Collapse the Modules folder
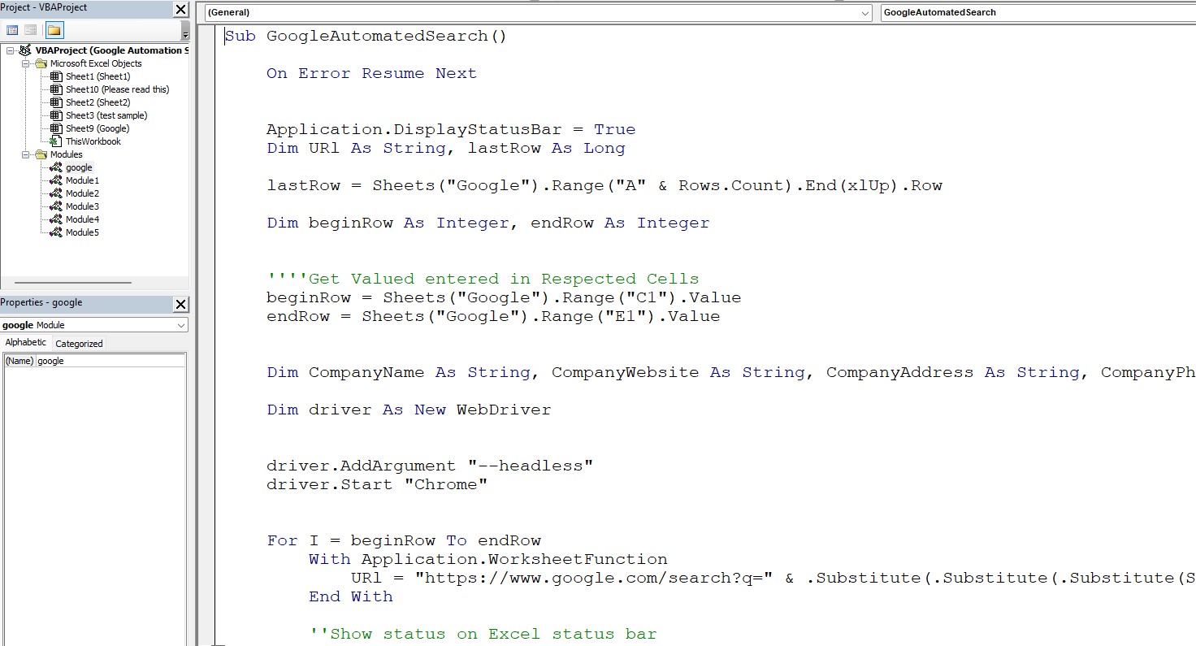Image resolution: width=1196 pixels, height=646 pixels. pos(24,154)
